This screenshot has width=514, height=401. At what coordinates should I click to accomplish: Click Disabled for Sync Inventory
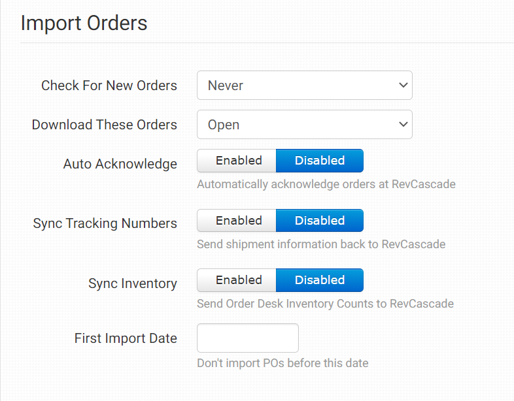click(x=319, y=280)
